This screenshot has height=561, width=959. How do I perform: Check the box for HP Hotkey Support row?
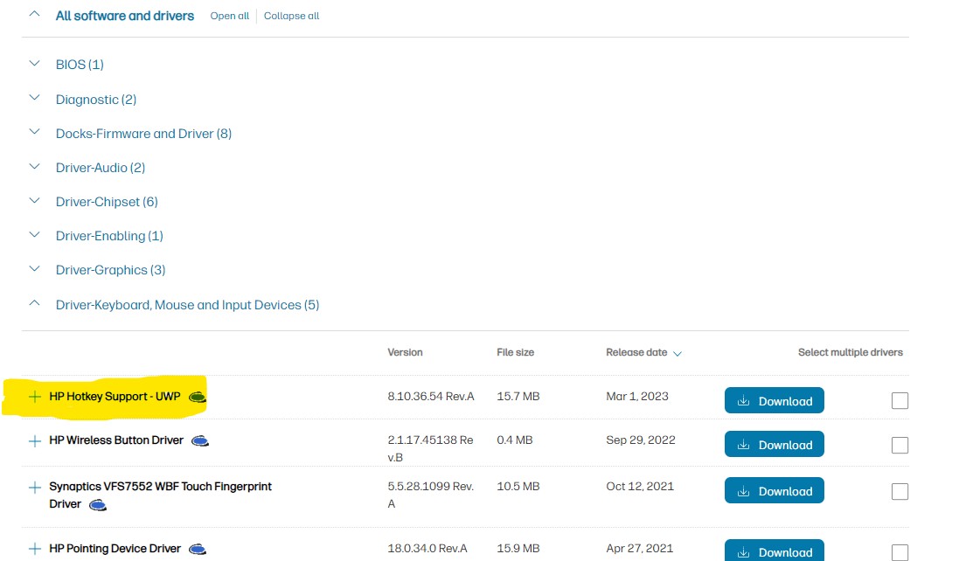[900, 401]
